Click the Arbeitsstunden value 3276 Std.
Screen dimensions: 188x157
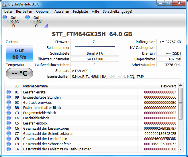[x=169, y=65]
